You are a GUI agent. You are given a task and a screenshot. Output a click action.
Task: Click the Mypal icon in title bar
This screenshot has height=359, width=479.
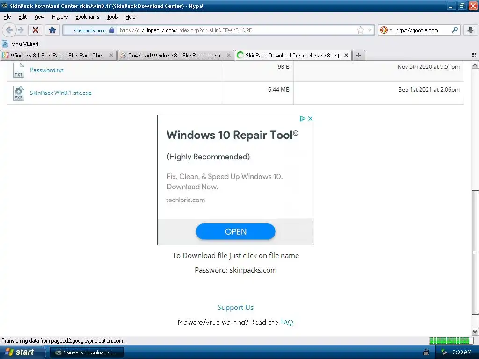point(5,6)
